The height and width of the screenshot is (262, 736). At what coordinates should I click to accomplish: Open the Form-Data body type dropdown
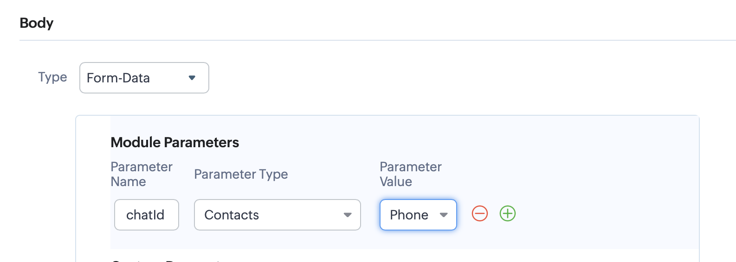coord(144,78)
